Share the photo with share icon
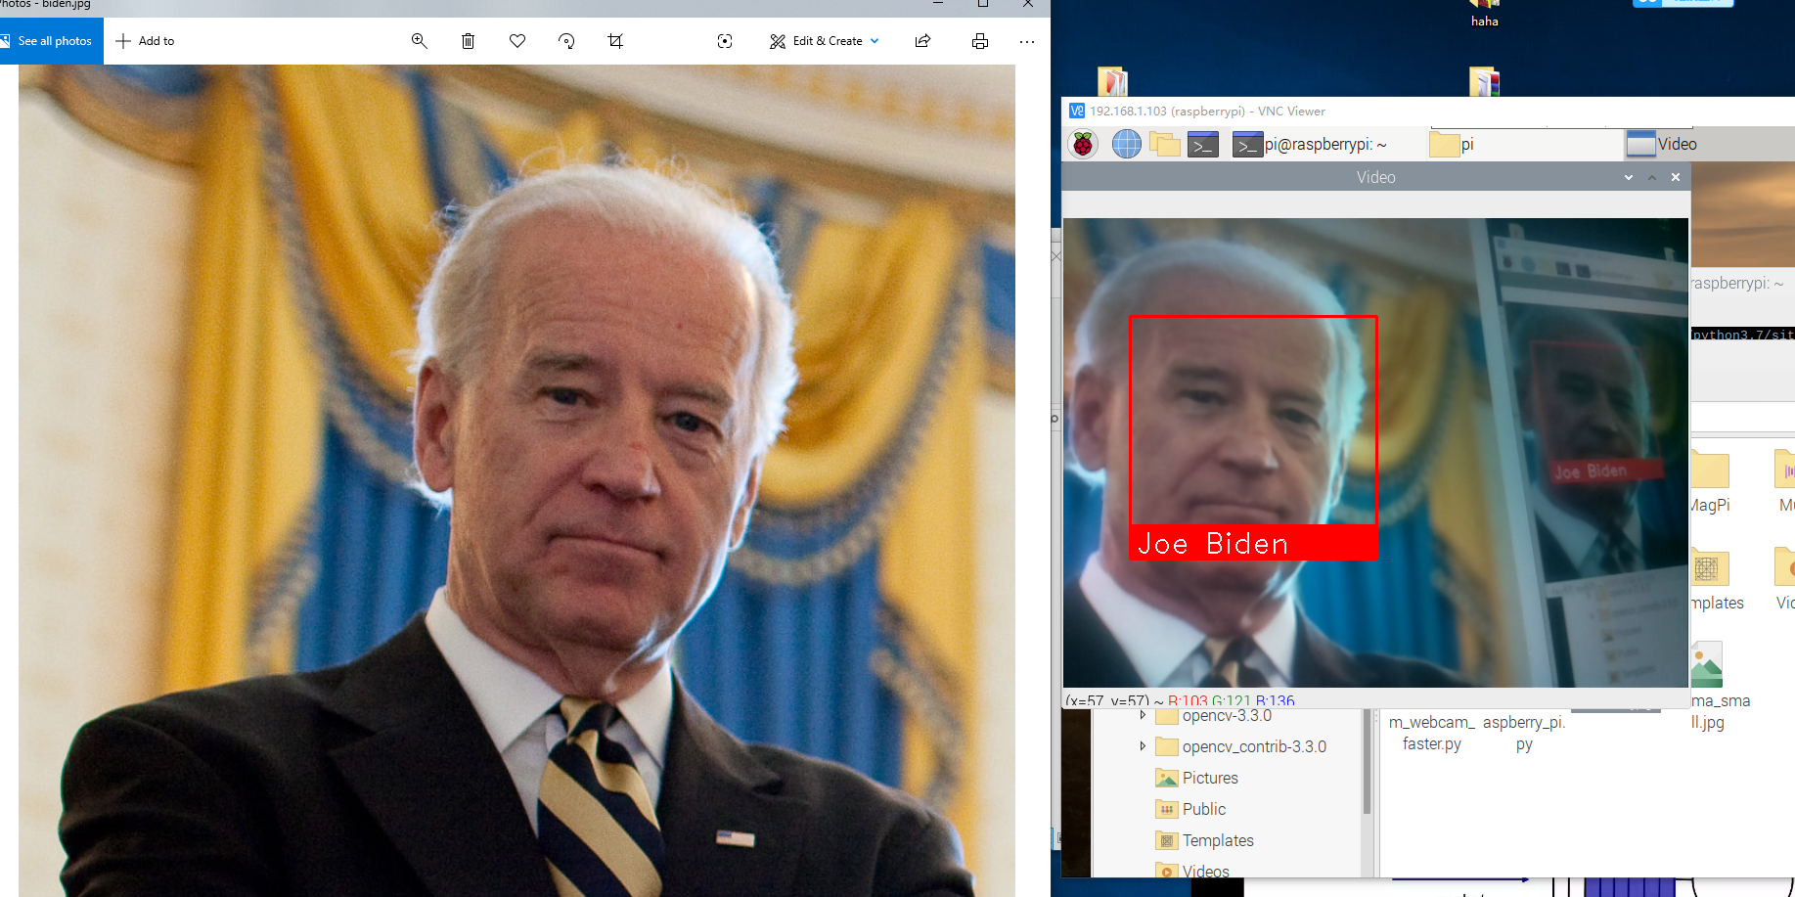The height and width of the screenshot is (897, 1795). coord(922,41)
